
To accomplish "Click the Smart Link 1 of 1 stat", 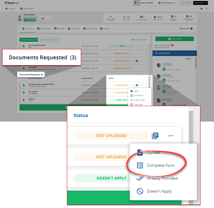I will point(126,18).
